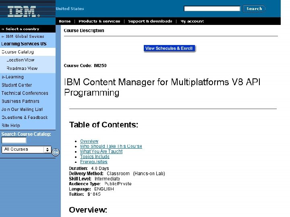290x217 pixels.
Task: Click the Search button in header
Action: (x=254, y=9)
